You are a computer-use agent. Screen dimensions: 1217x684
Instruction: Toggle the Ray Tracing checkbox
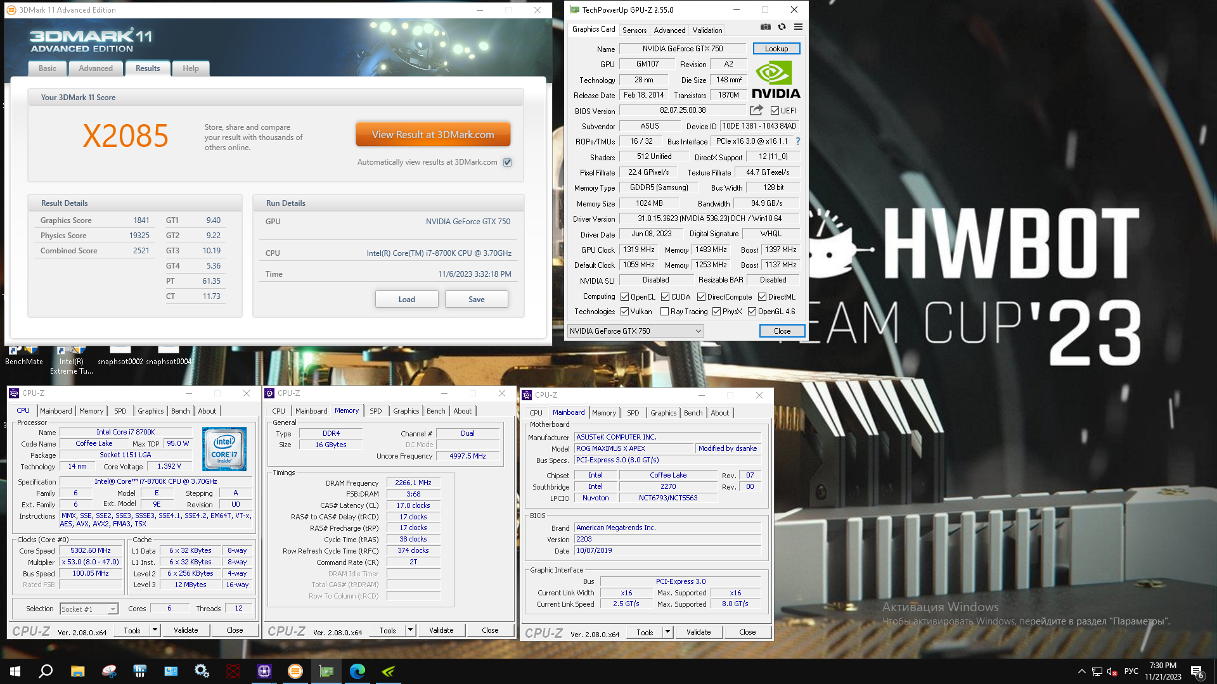click(664, 311)
